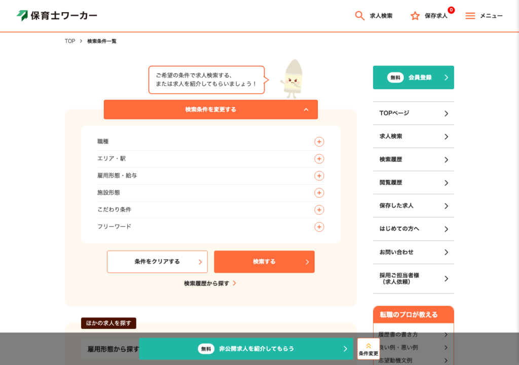Click the star saved jobs icon
The height and width of the screenshot is (365, 519).
pos(415,16)
